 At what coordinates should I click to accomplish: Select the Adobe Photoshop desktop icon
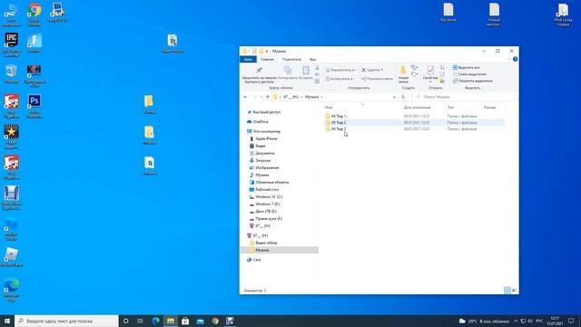click(x=34, y=106)
